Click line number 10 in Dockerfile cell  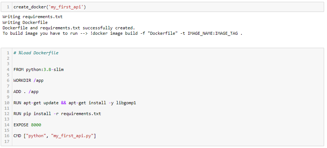pos(7,103)
